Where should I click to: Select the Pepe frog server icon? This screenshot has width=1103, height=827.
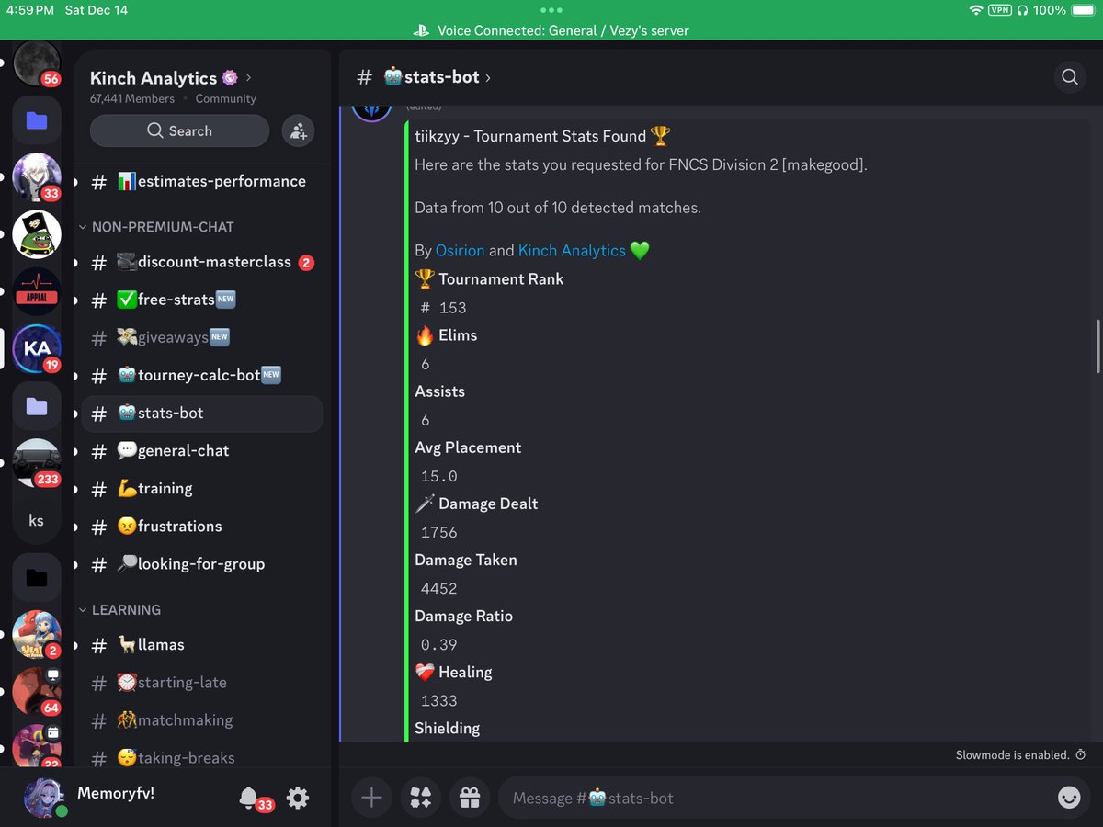tap(37, 234)
